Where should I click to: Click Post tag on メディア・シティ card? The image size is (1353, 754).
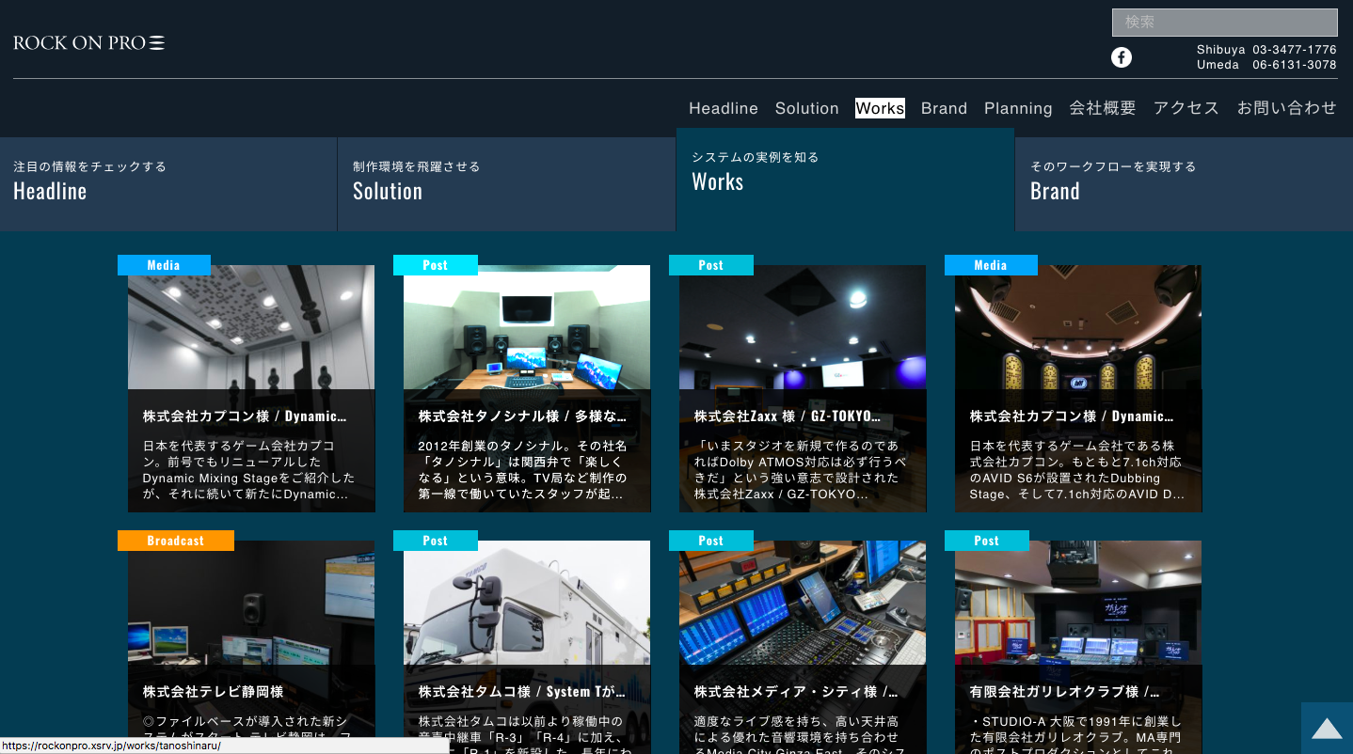[710, 541]
